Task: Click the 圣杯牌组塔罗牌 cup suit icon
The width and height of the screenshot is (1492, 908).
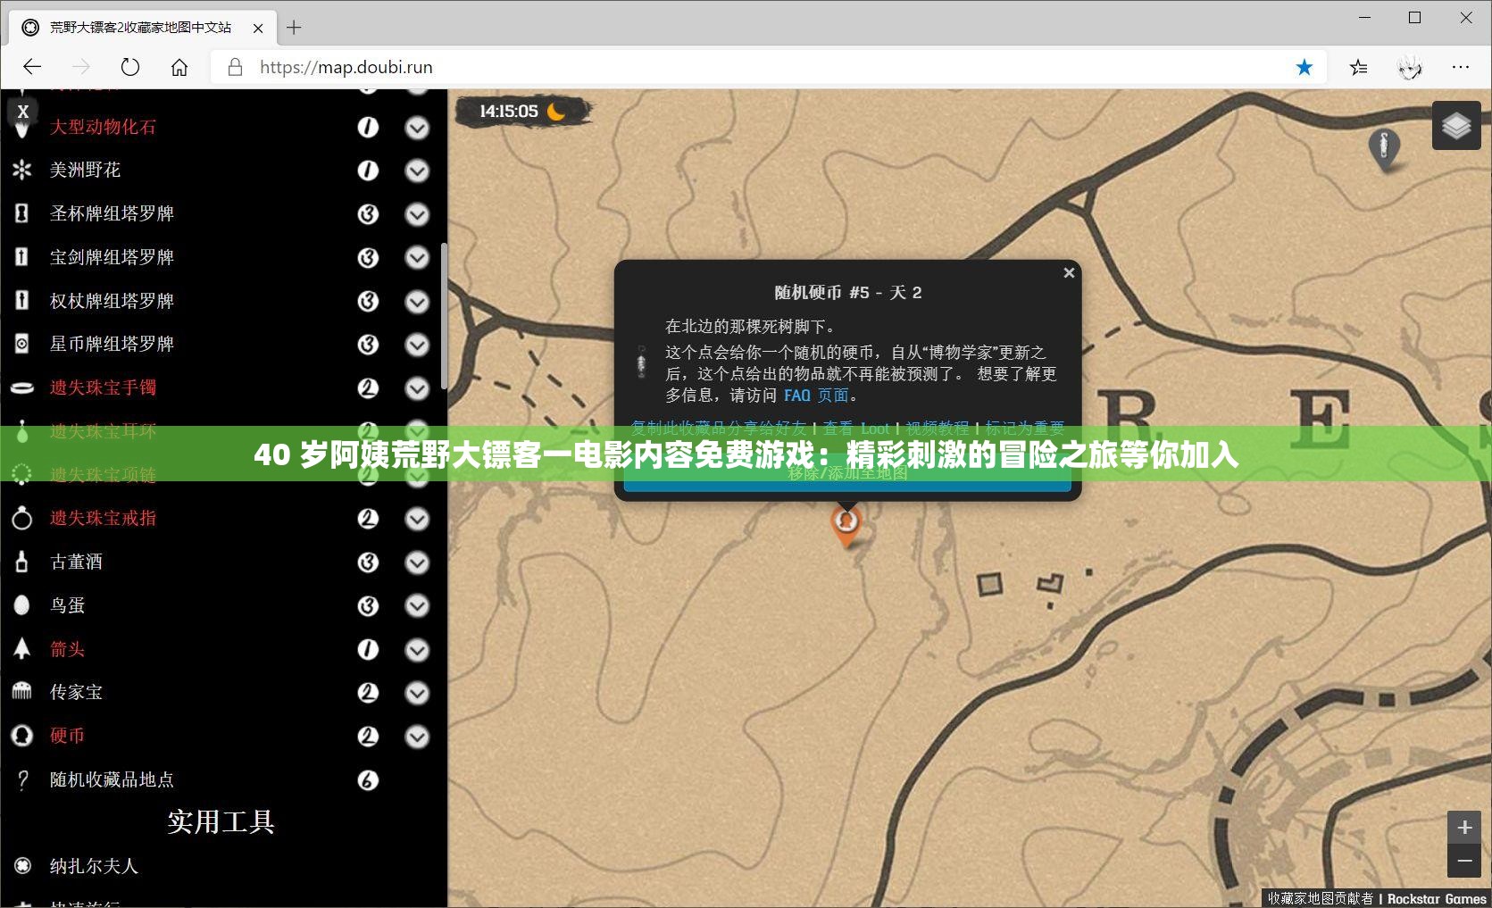Action: pos(22,213)
